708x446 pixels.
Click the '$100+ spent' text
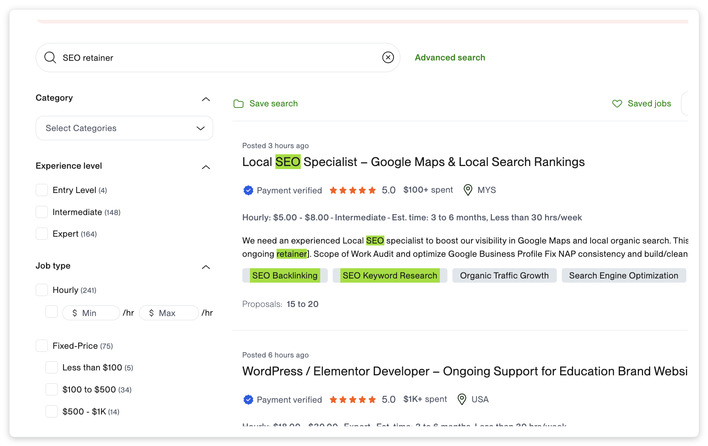click(428, 190)
